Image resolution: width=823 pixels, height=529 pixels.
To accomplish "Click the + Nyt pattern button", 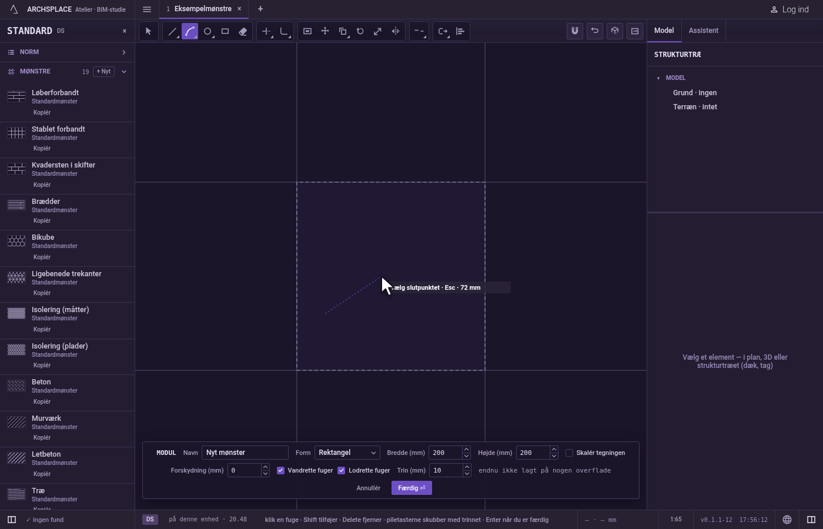I will [103, 72].
